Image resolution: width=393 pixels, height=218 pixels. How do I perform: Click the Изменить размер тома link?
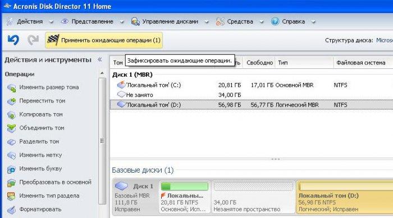(x=49, y=87)
